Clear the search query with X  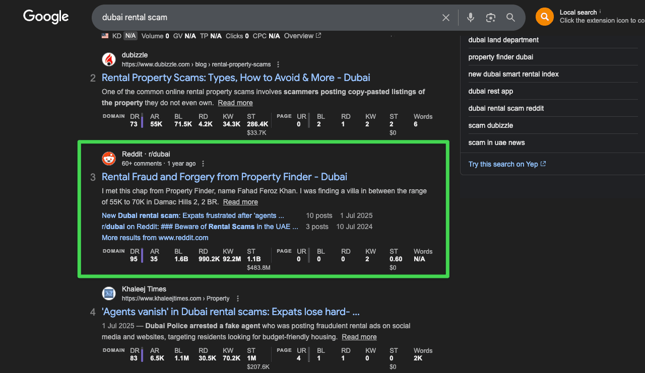(446, 18)
